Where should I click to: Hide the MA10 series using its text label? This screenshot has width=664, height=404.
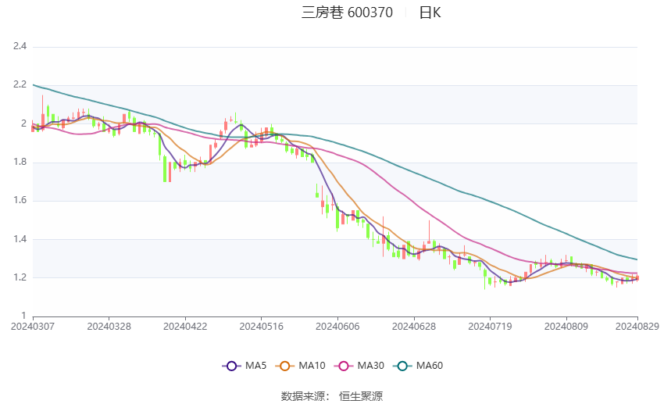(x=313, y=366)
